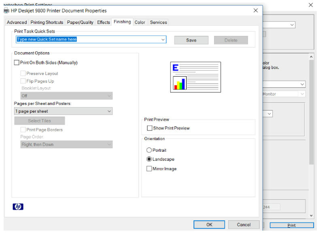The height and width of the screenshot is (233, 320).
Task: Close the Document Properties dialog
Action: pos(256,10)
